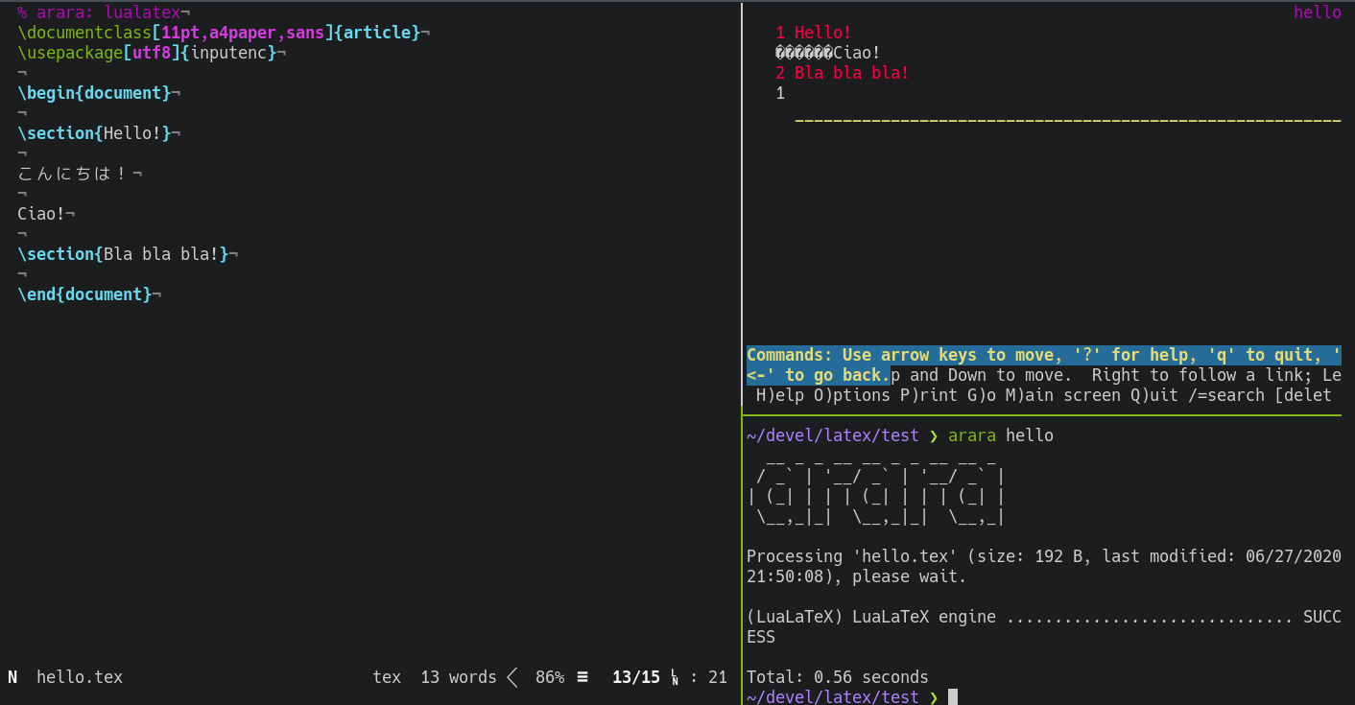Click the \section{Hello!} line
The height and width of the screenshot is (705, 1355).
click(x=99, y=133)
